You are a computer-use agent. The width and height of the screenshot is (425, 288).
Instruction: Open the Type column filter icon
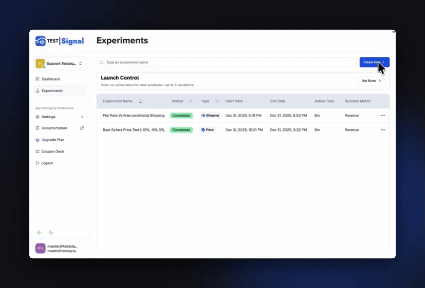pos(217,101)
